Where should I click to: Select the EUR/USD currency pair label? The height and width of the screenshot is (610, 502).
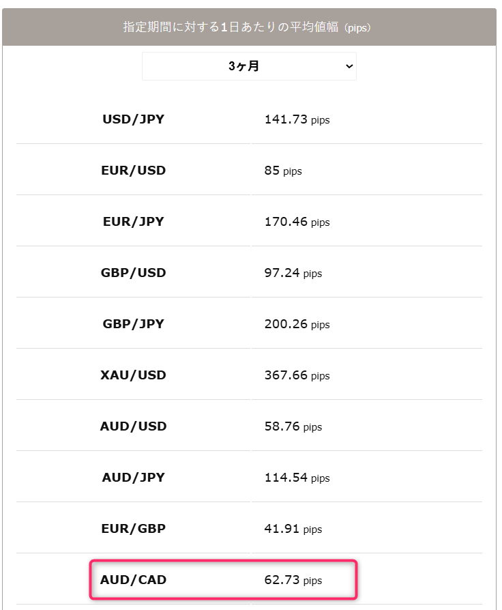tap(134, 171)
